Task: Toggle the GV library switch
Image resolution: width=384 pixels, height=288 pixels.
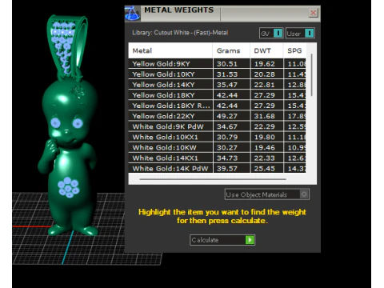Action: coord(271,34)
